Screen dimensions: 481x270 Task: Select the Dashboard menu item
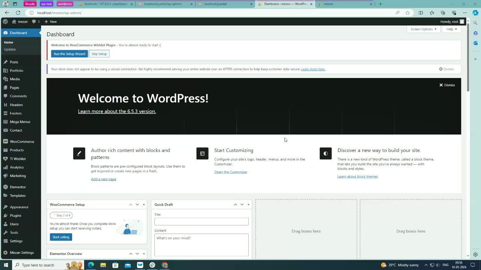(21, 33)
